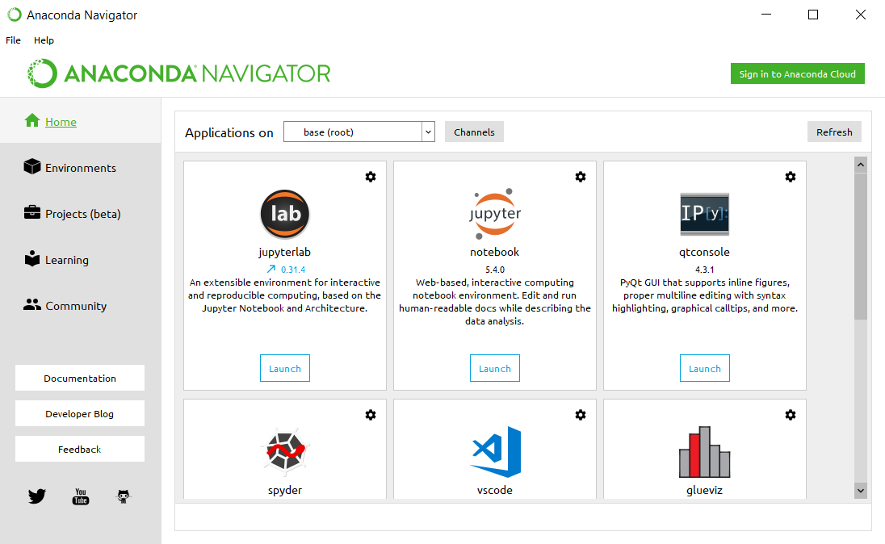Maximize the Anaconda Navigator window

click(x=813, y=15)
